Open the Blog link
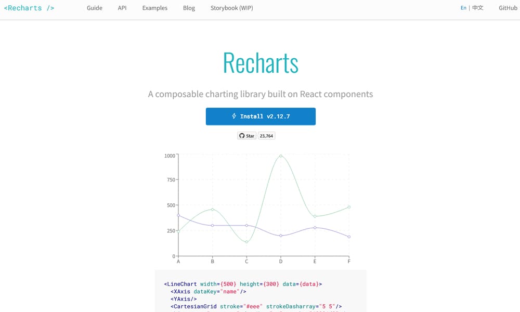 [x=189, y=8]
